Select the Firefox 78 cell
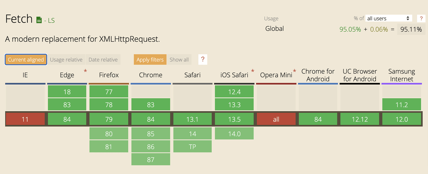428x174 pixels. pyautogui.click(x=109, y=104)
